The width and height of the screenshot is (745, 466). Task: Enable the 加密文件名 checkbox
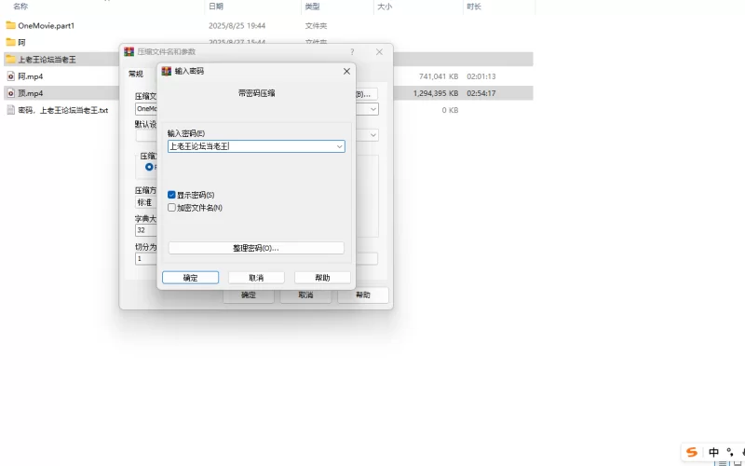tap(171, 208)
